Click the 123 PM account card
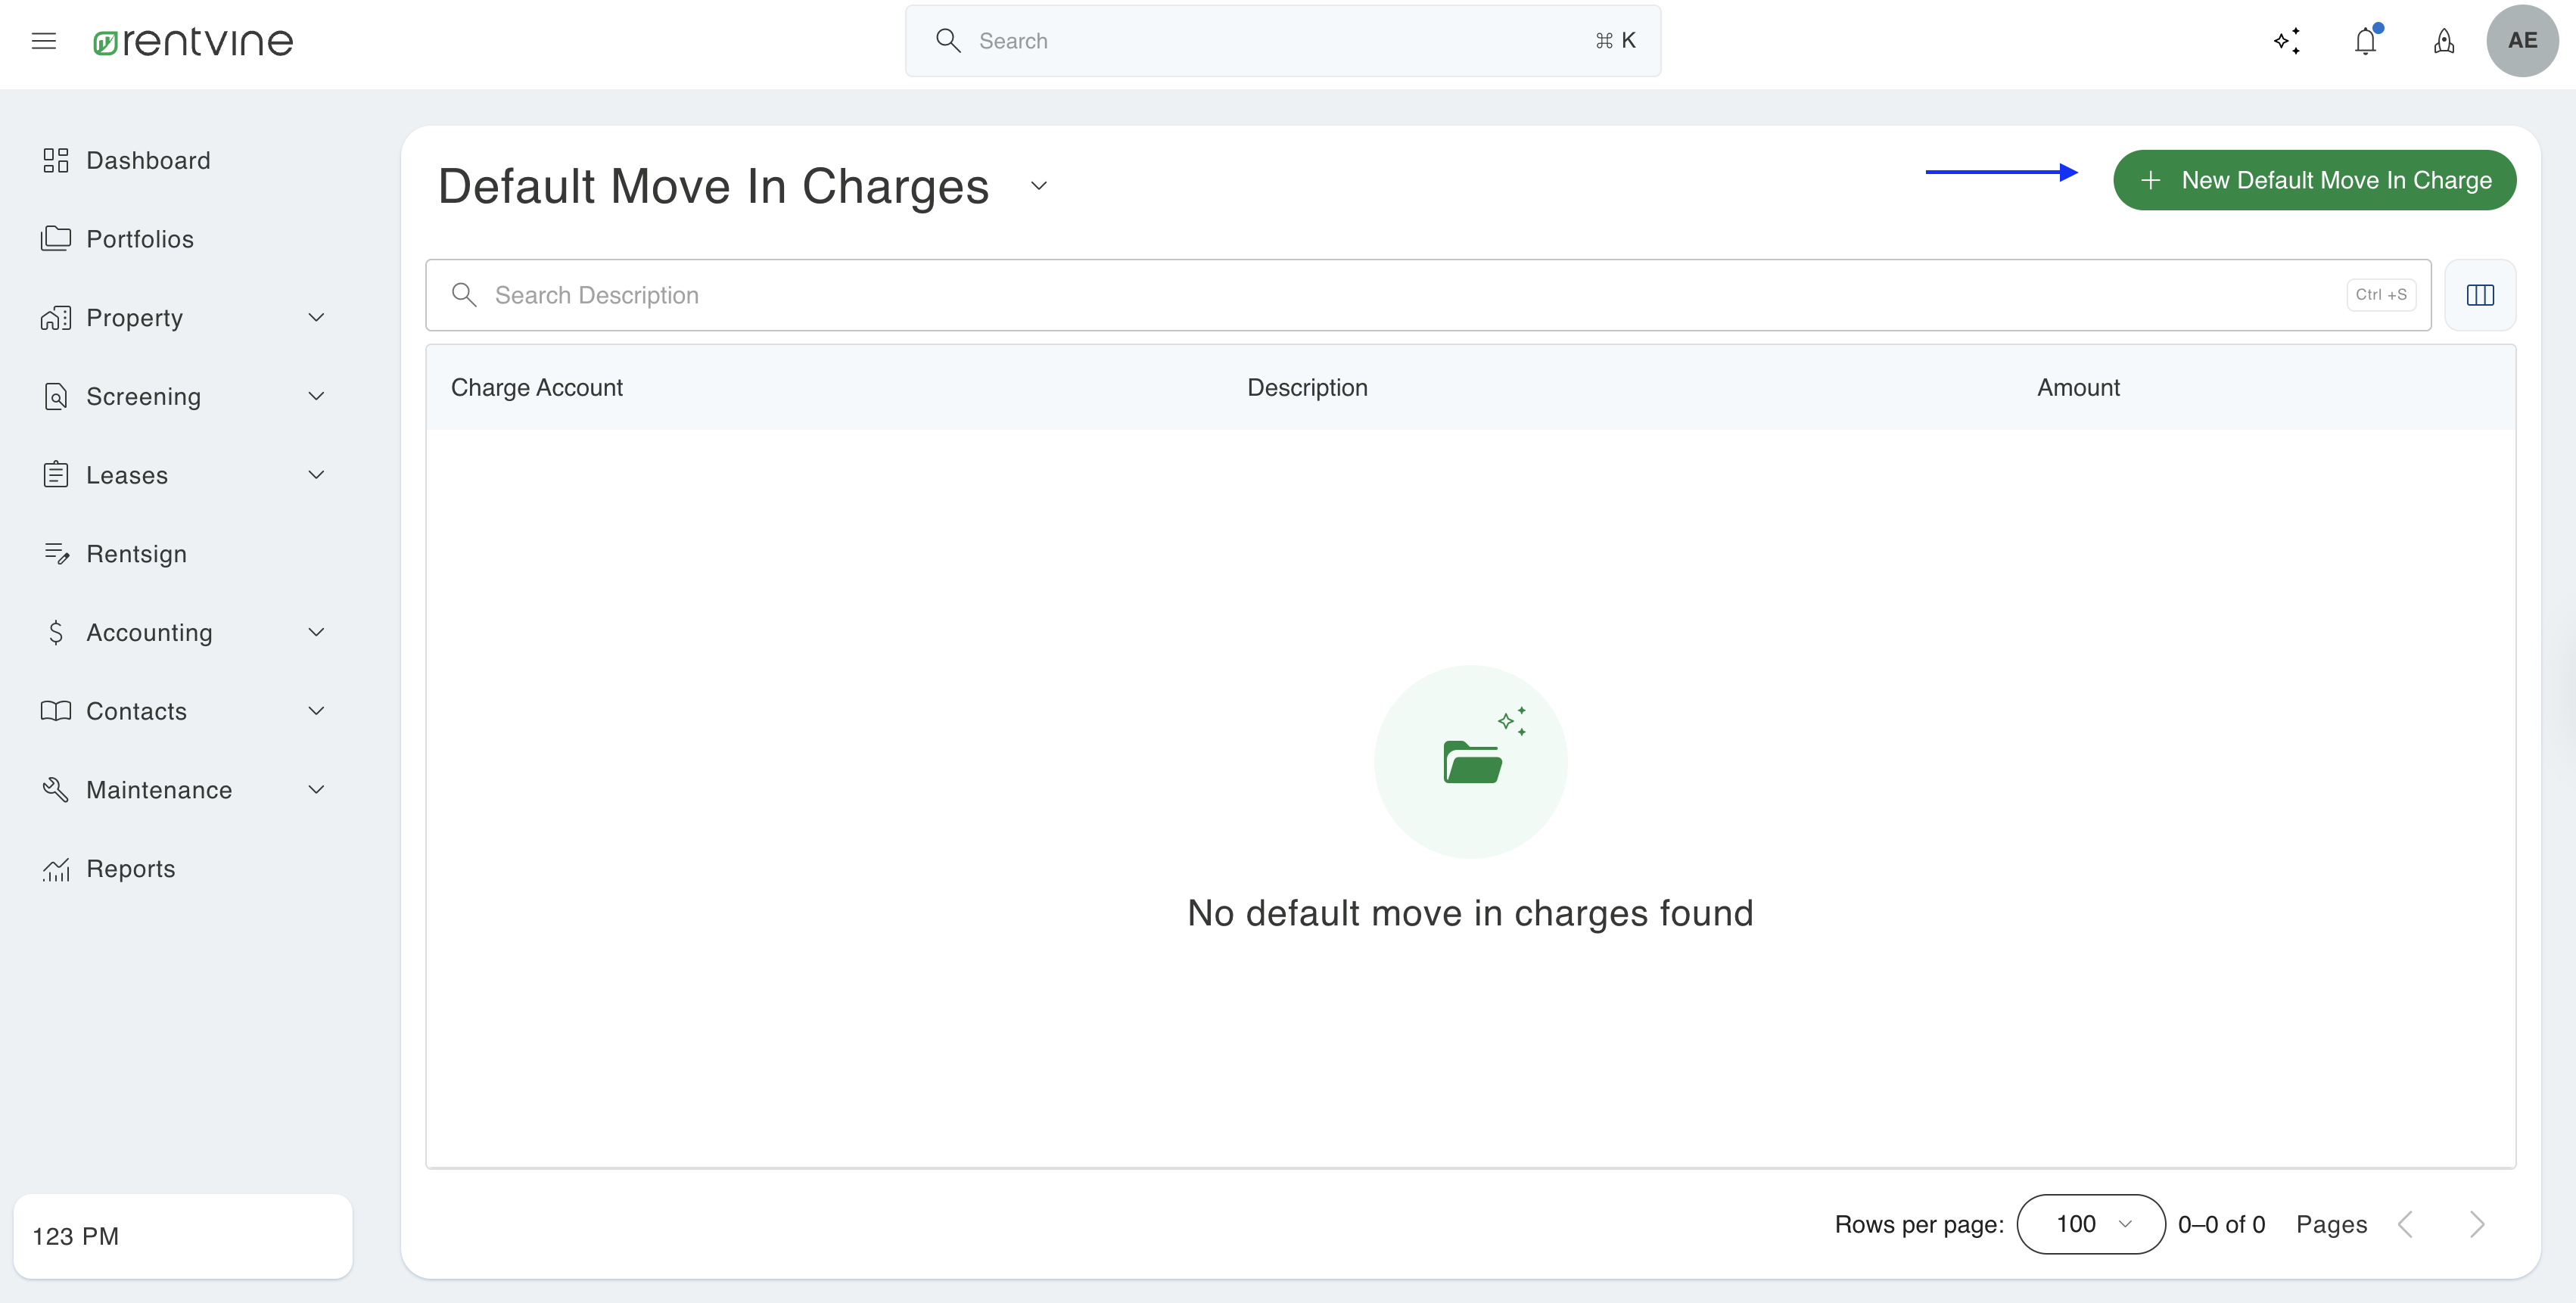The width and height of the screenshot is (2576, 1303). 183,1236
